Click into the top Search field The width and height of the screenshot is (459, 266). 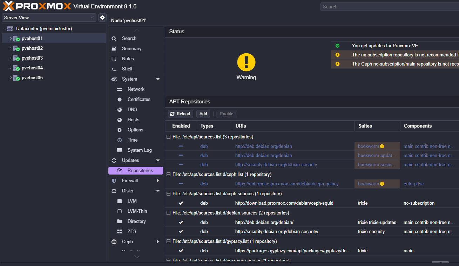pos(389,7)
